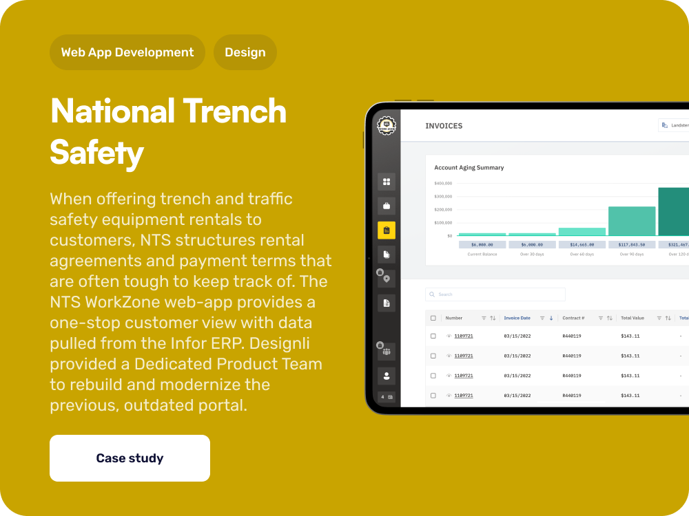
Task: Open the Landstar account dropdown
Action: [x=674, y=125]
